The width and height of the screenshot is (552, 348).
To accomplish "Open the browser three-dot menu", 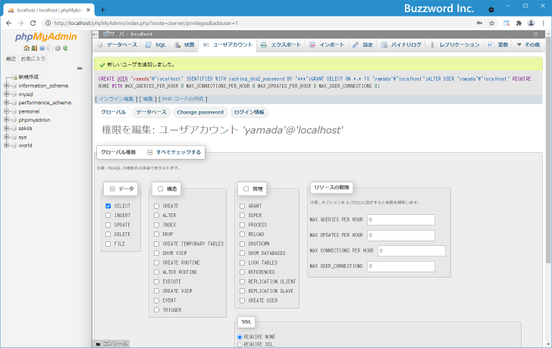I will [544, 23].
